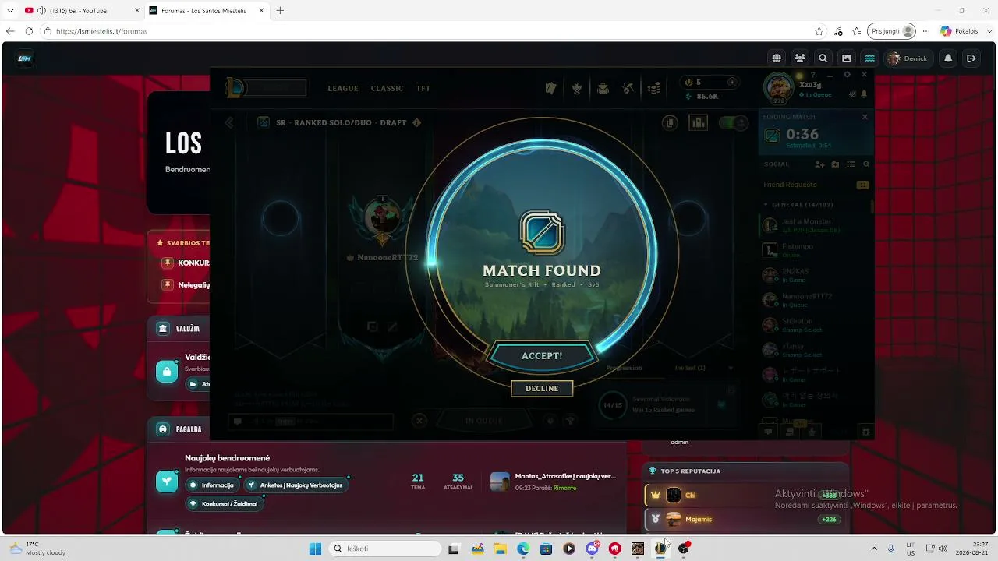Open the TFT tab in the client
This screenshot has height=561, width=998.
(423, 88)
